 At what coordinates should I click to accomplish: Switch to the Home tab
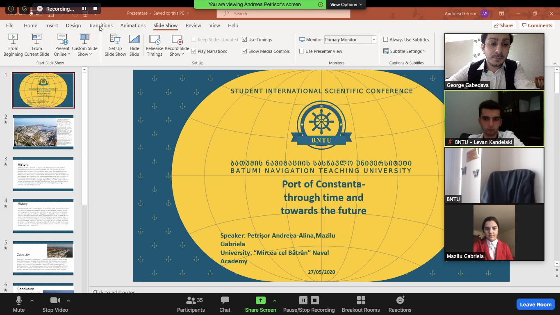click(31, 25)
